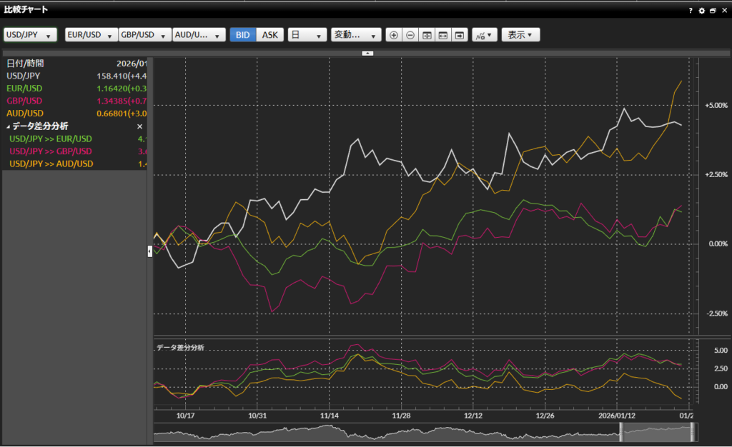Switch to ASK price toggle

tap(269, 35)
